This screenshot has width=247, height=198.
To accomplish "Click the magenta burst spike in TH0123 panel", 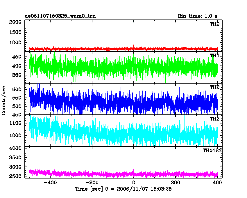I will pos(134,160).
